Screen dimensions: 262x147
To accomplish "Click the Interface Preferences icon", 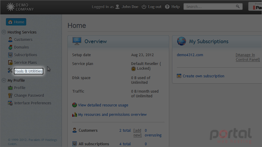I will point(10,103).
